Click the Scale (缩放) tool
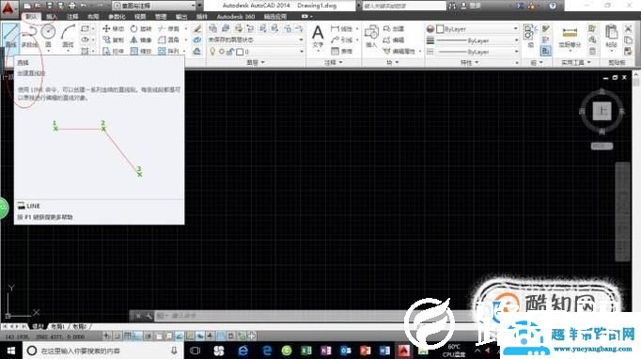This screenshot has height=359, width=641. [x=141, y=51]
